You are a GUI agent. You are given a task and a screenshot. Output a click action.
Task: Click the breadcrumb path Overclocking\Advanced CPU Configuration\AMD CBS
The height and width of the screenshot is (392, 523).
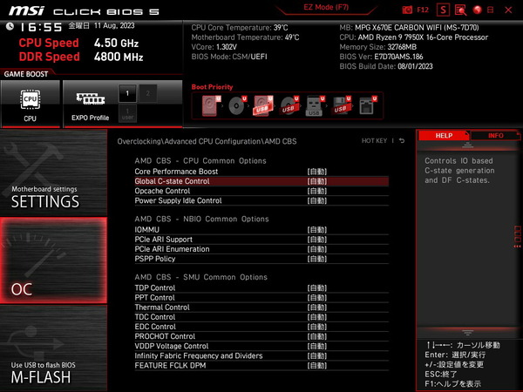coord(207,141)
